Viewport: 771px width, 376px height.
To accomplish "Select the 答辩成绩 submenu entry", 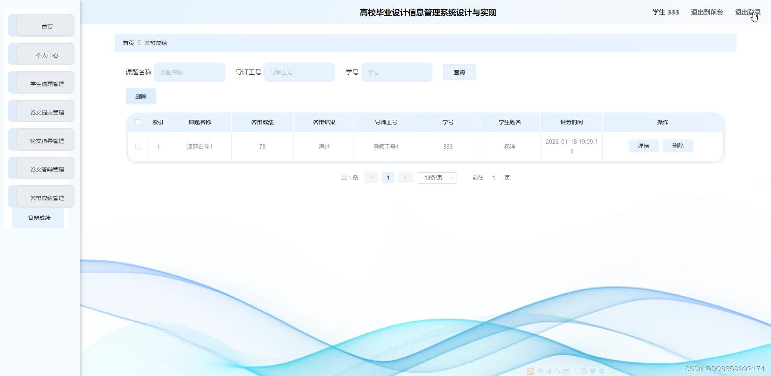I will pos(39,218).
